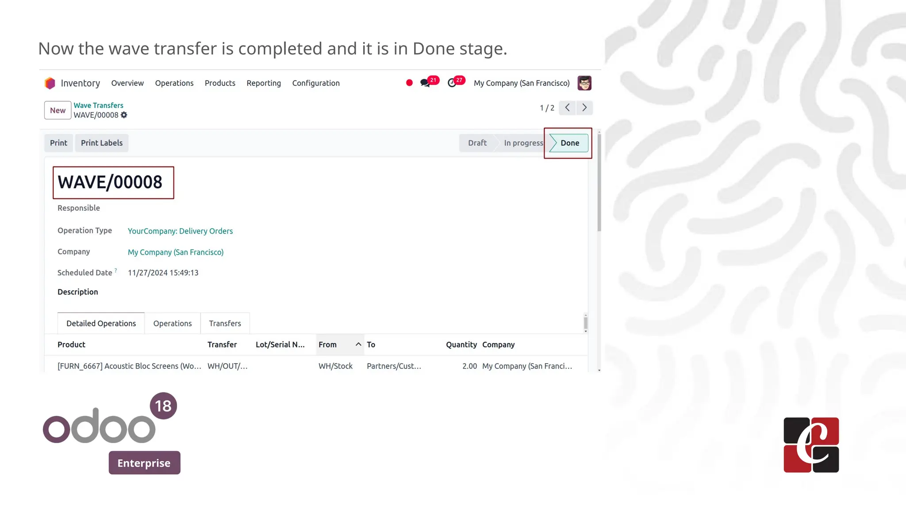Click the Print Labels button

tap(102, 143)
